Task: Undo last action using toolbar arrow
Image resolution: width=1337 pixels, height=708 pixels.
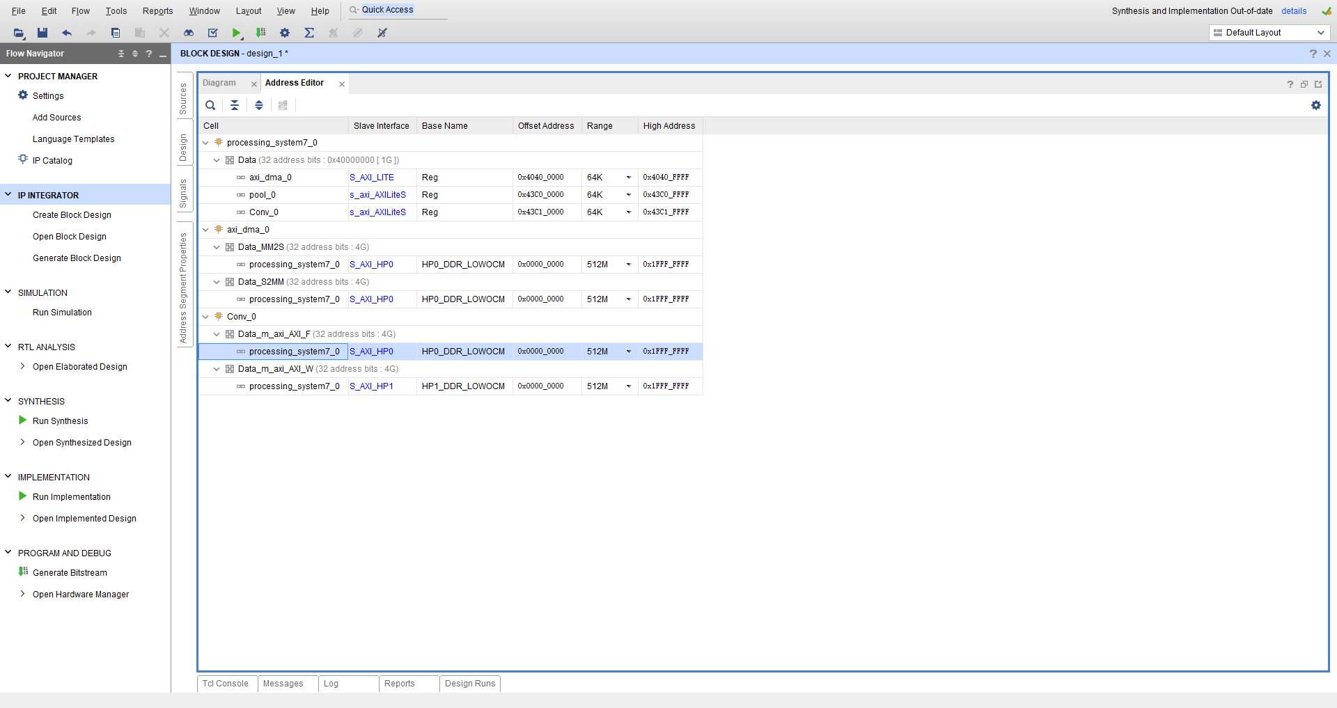Action: point(67,33)
